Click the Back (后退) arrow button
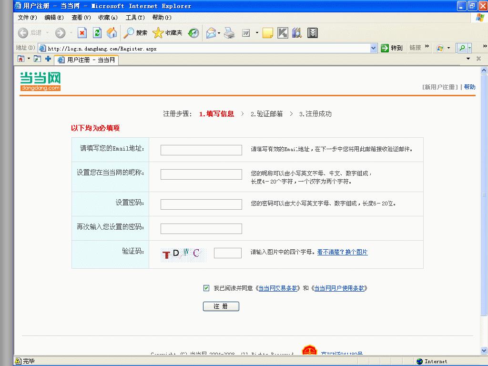The height and width of the screenshot is (366, 488). [23, 33]
